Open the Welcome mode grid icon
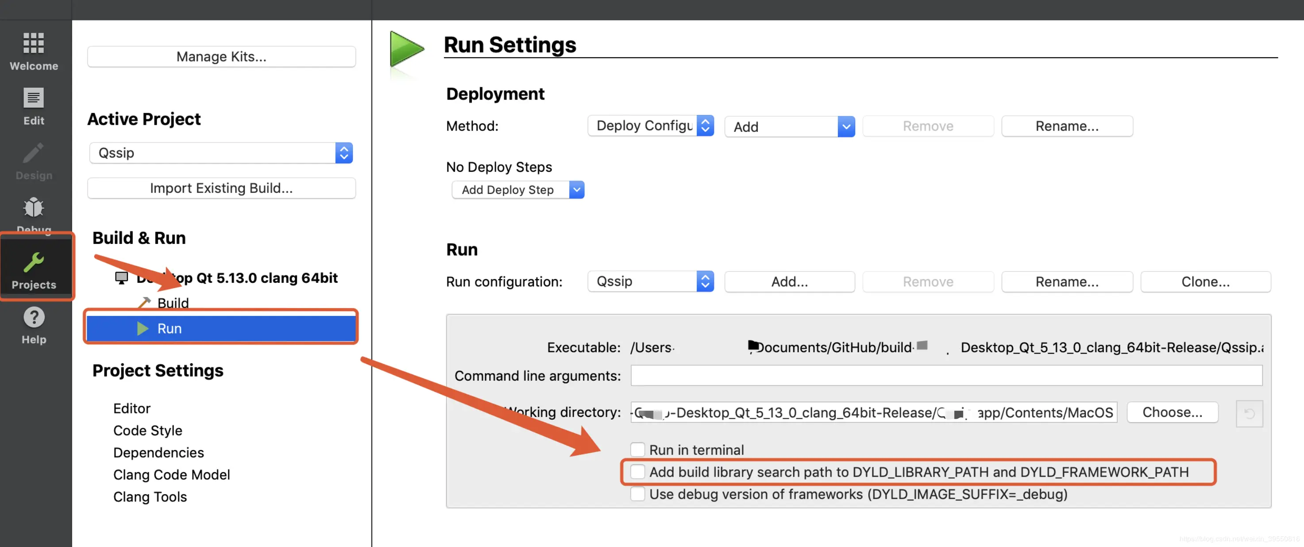The height and width of the screenshot is (547, 1304). click(x=33, y=43)
